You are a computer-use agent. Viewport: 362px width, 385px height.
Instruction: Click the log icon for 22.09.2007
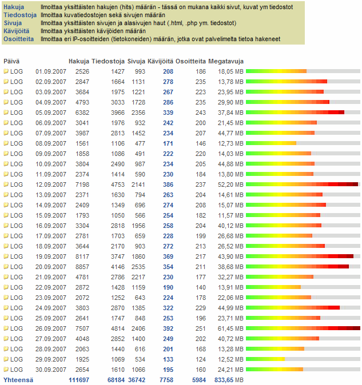tap(6, 287)
